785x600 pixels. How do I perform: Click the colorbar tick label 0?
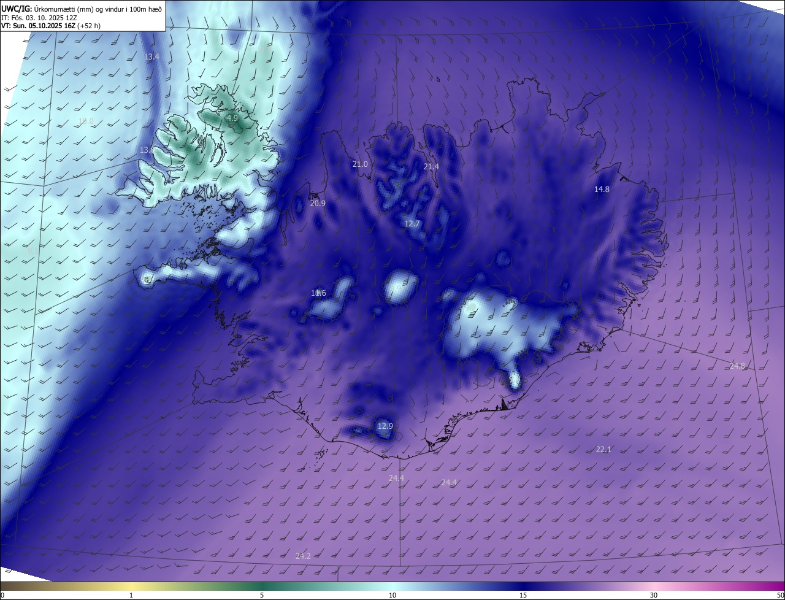click(2, 596)
